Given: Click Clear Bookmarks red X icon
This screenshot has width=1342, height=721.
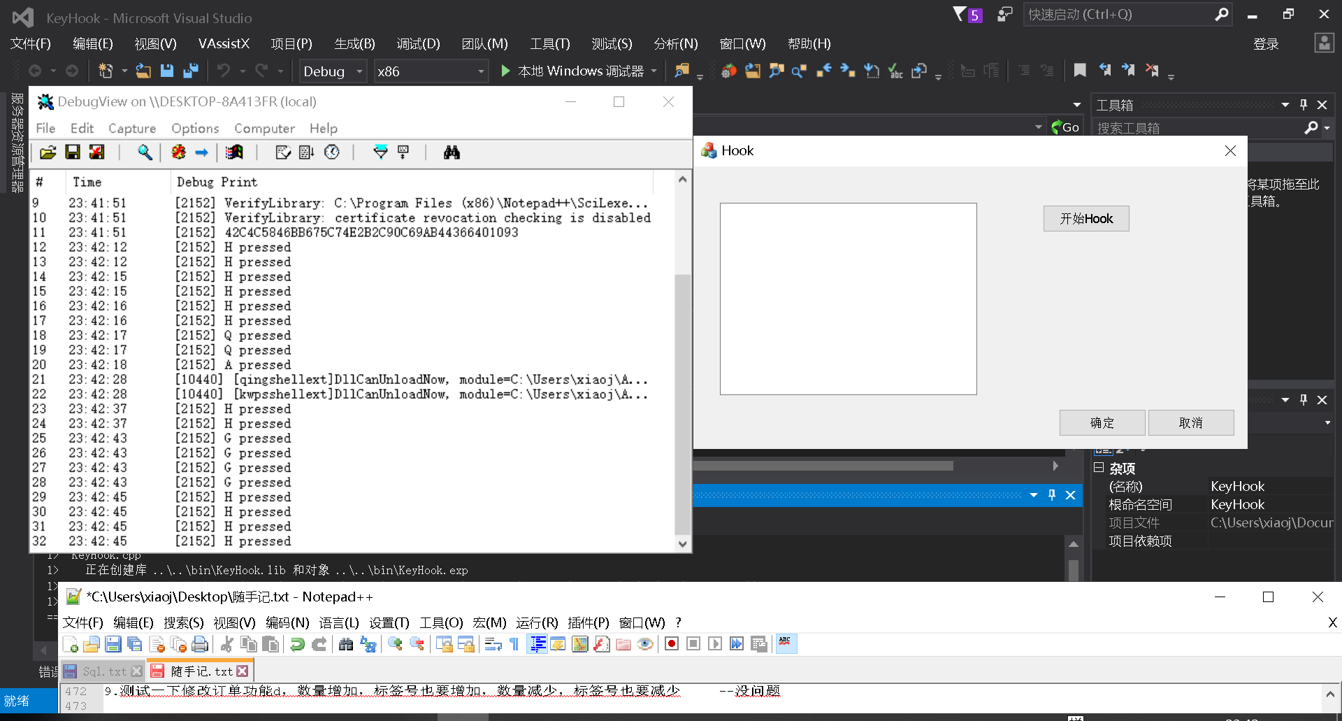Looking at the screenshot, I should 1152,71.
